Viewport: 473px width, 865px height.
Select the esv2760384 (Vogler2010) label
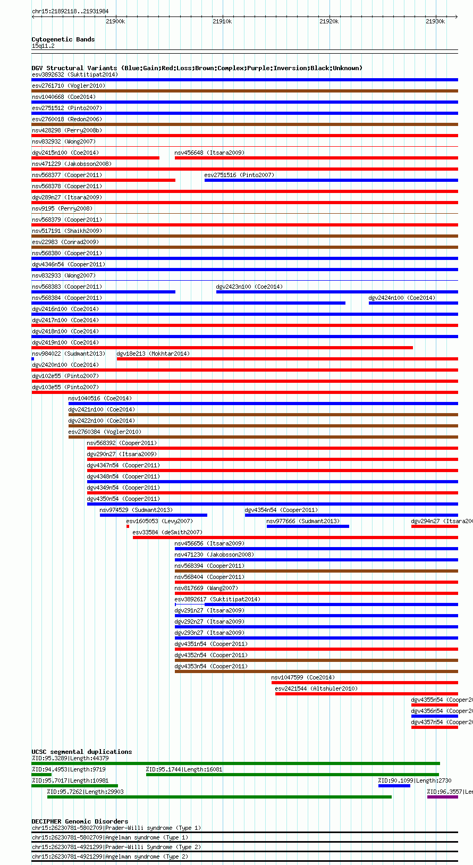pyautogui.click(x=105, y=432)
